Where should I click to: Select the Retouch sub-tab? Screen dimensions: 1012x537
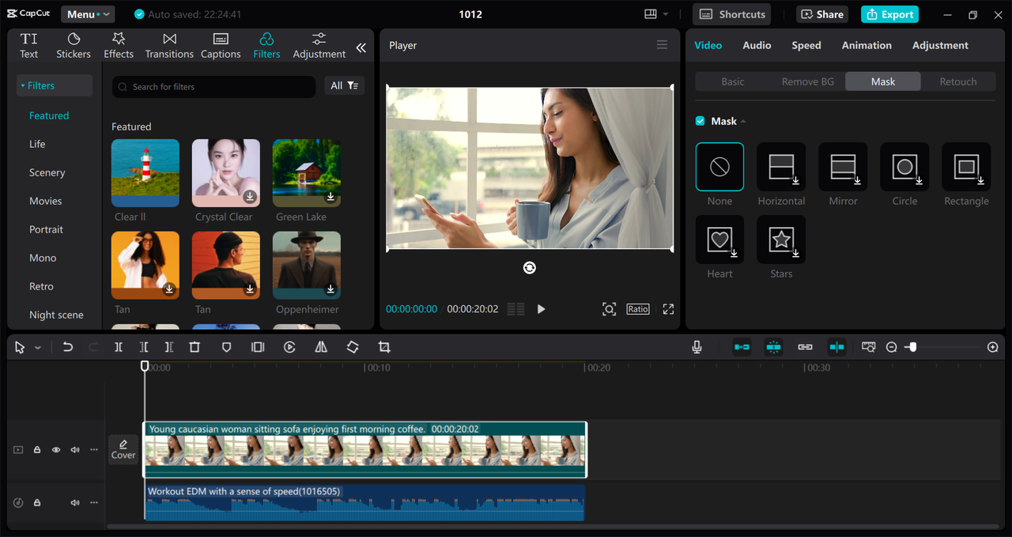pyautogui.click(x=958, y=81)
